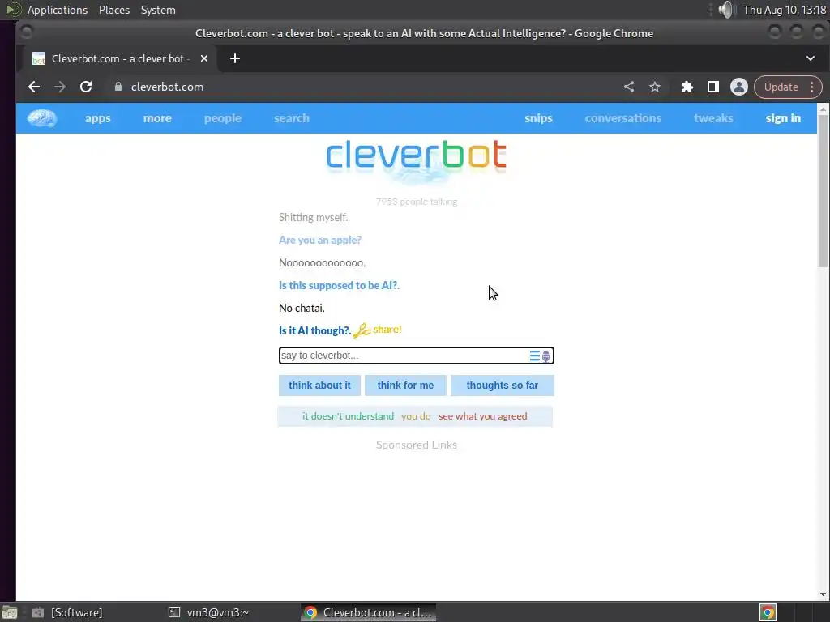The image size is (830, 622).
Task: Click the thoughts so far button
Action: tap(503, 386)
